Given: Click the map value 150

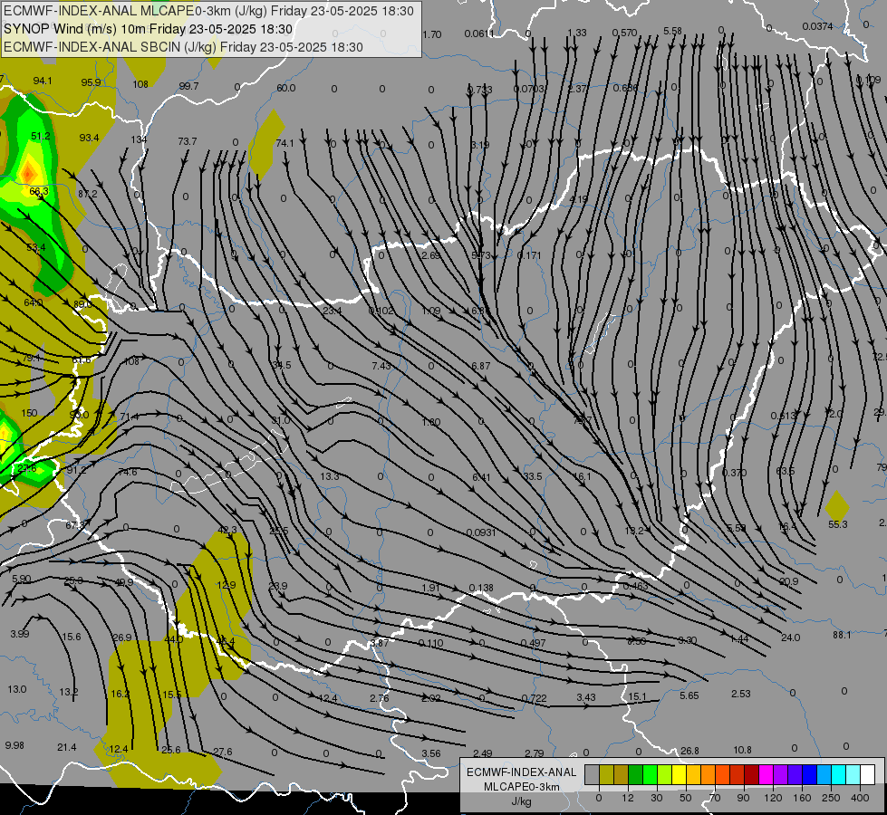Looking at the screenshot, I should coord(29,413).
